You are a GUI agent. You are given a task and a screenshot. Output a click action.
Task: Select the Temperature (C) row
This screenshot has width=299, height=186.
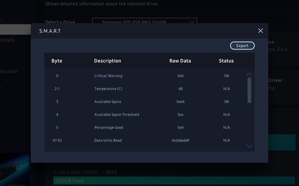tap(145, 89)
